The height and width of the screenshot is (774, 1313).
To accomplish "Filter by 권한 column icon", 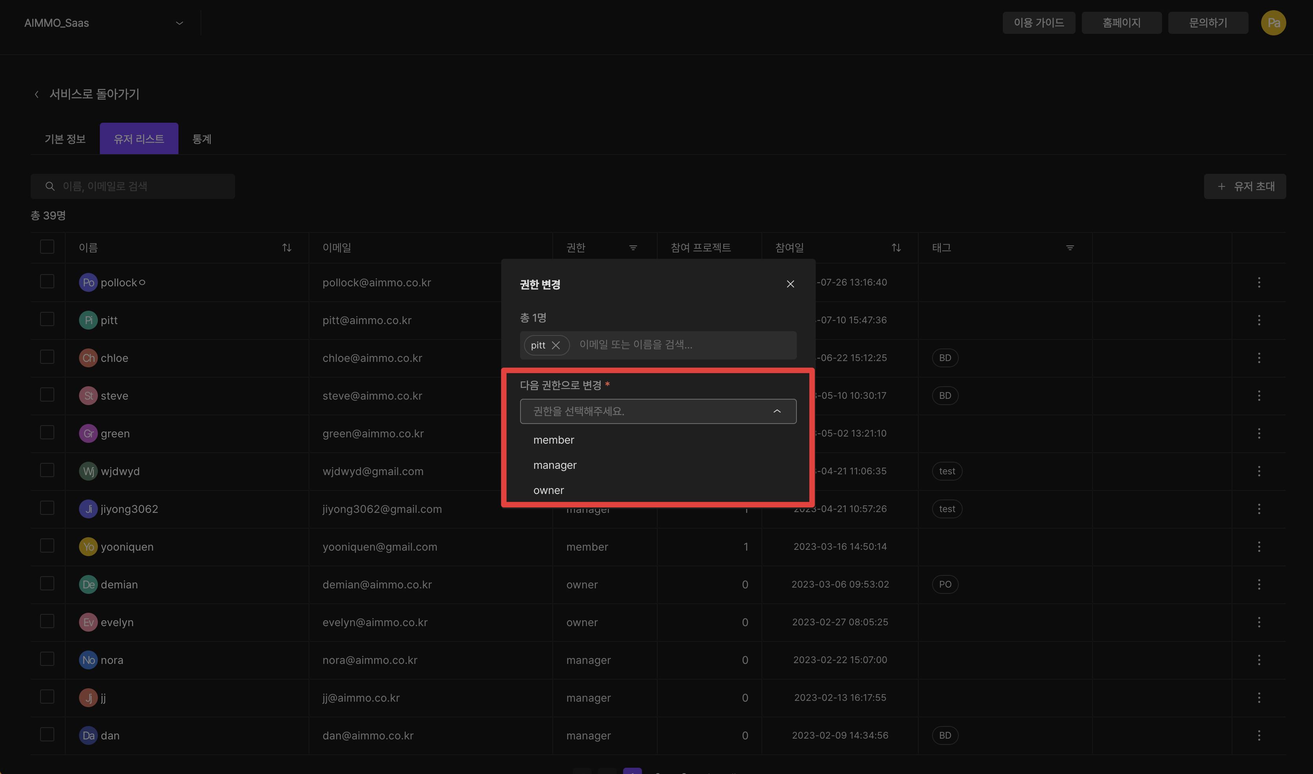I will [x=633, y=248].
